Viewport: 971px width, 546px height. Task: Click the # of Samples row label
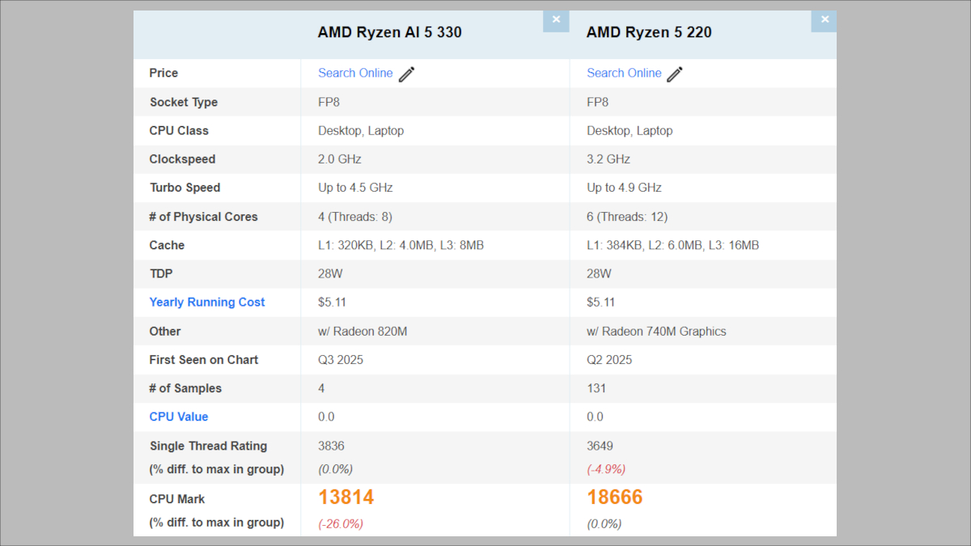tap(187, 388)
